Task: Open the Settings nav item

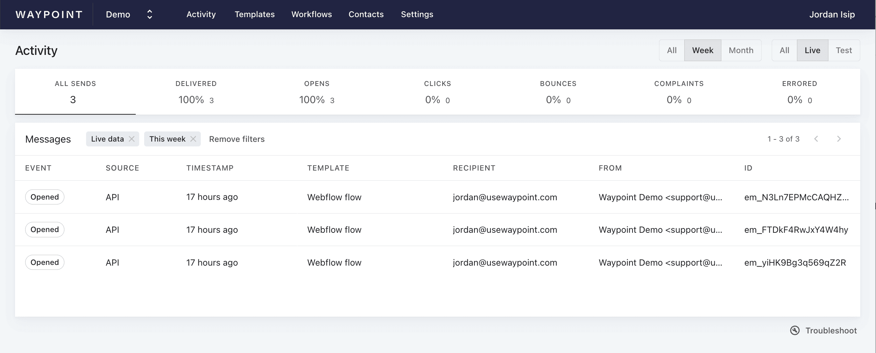Action: [417, 14]
